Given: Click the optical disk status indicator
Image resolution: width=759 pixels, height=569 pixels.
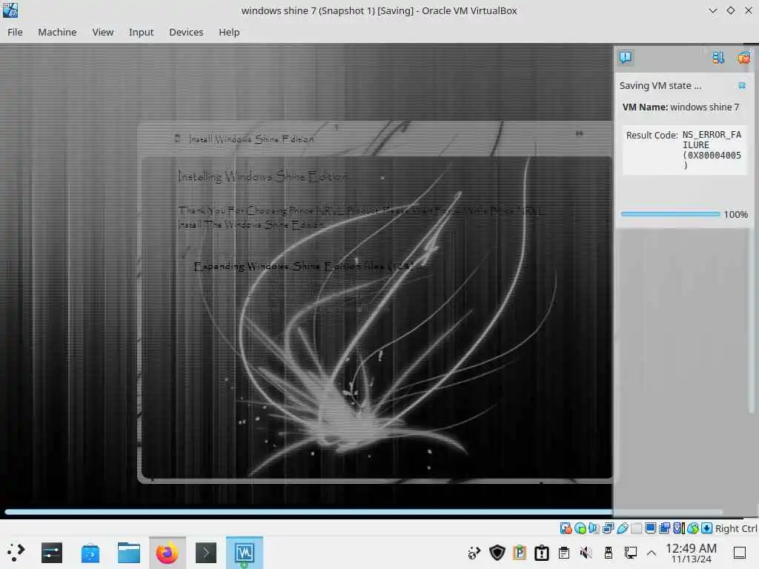Looking at the screenshot, I should pos(580,528).
